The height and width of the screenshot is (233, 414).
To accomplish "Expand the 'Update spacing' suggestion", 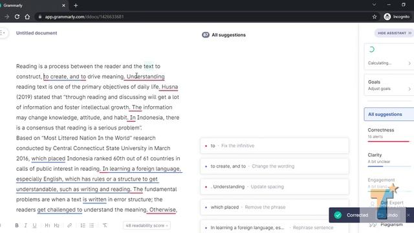I will 274,187.
